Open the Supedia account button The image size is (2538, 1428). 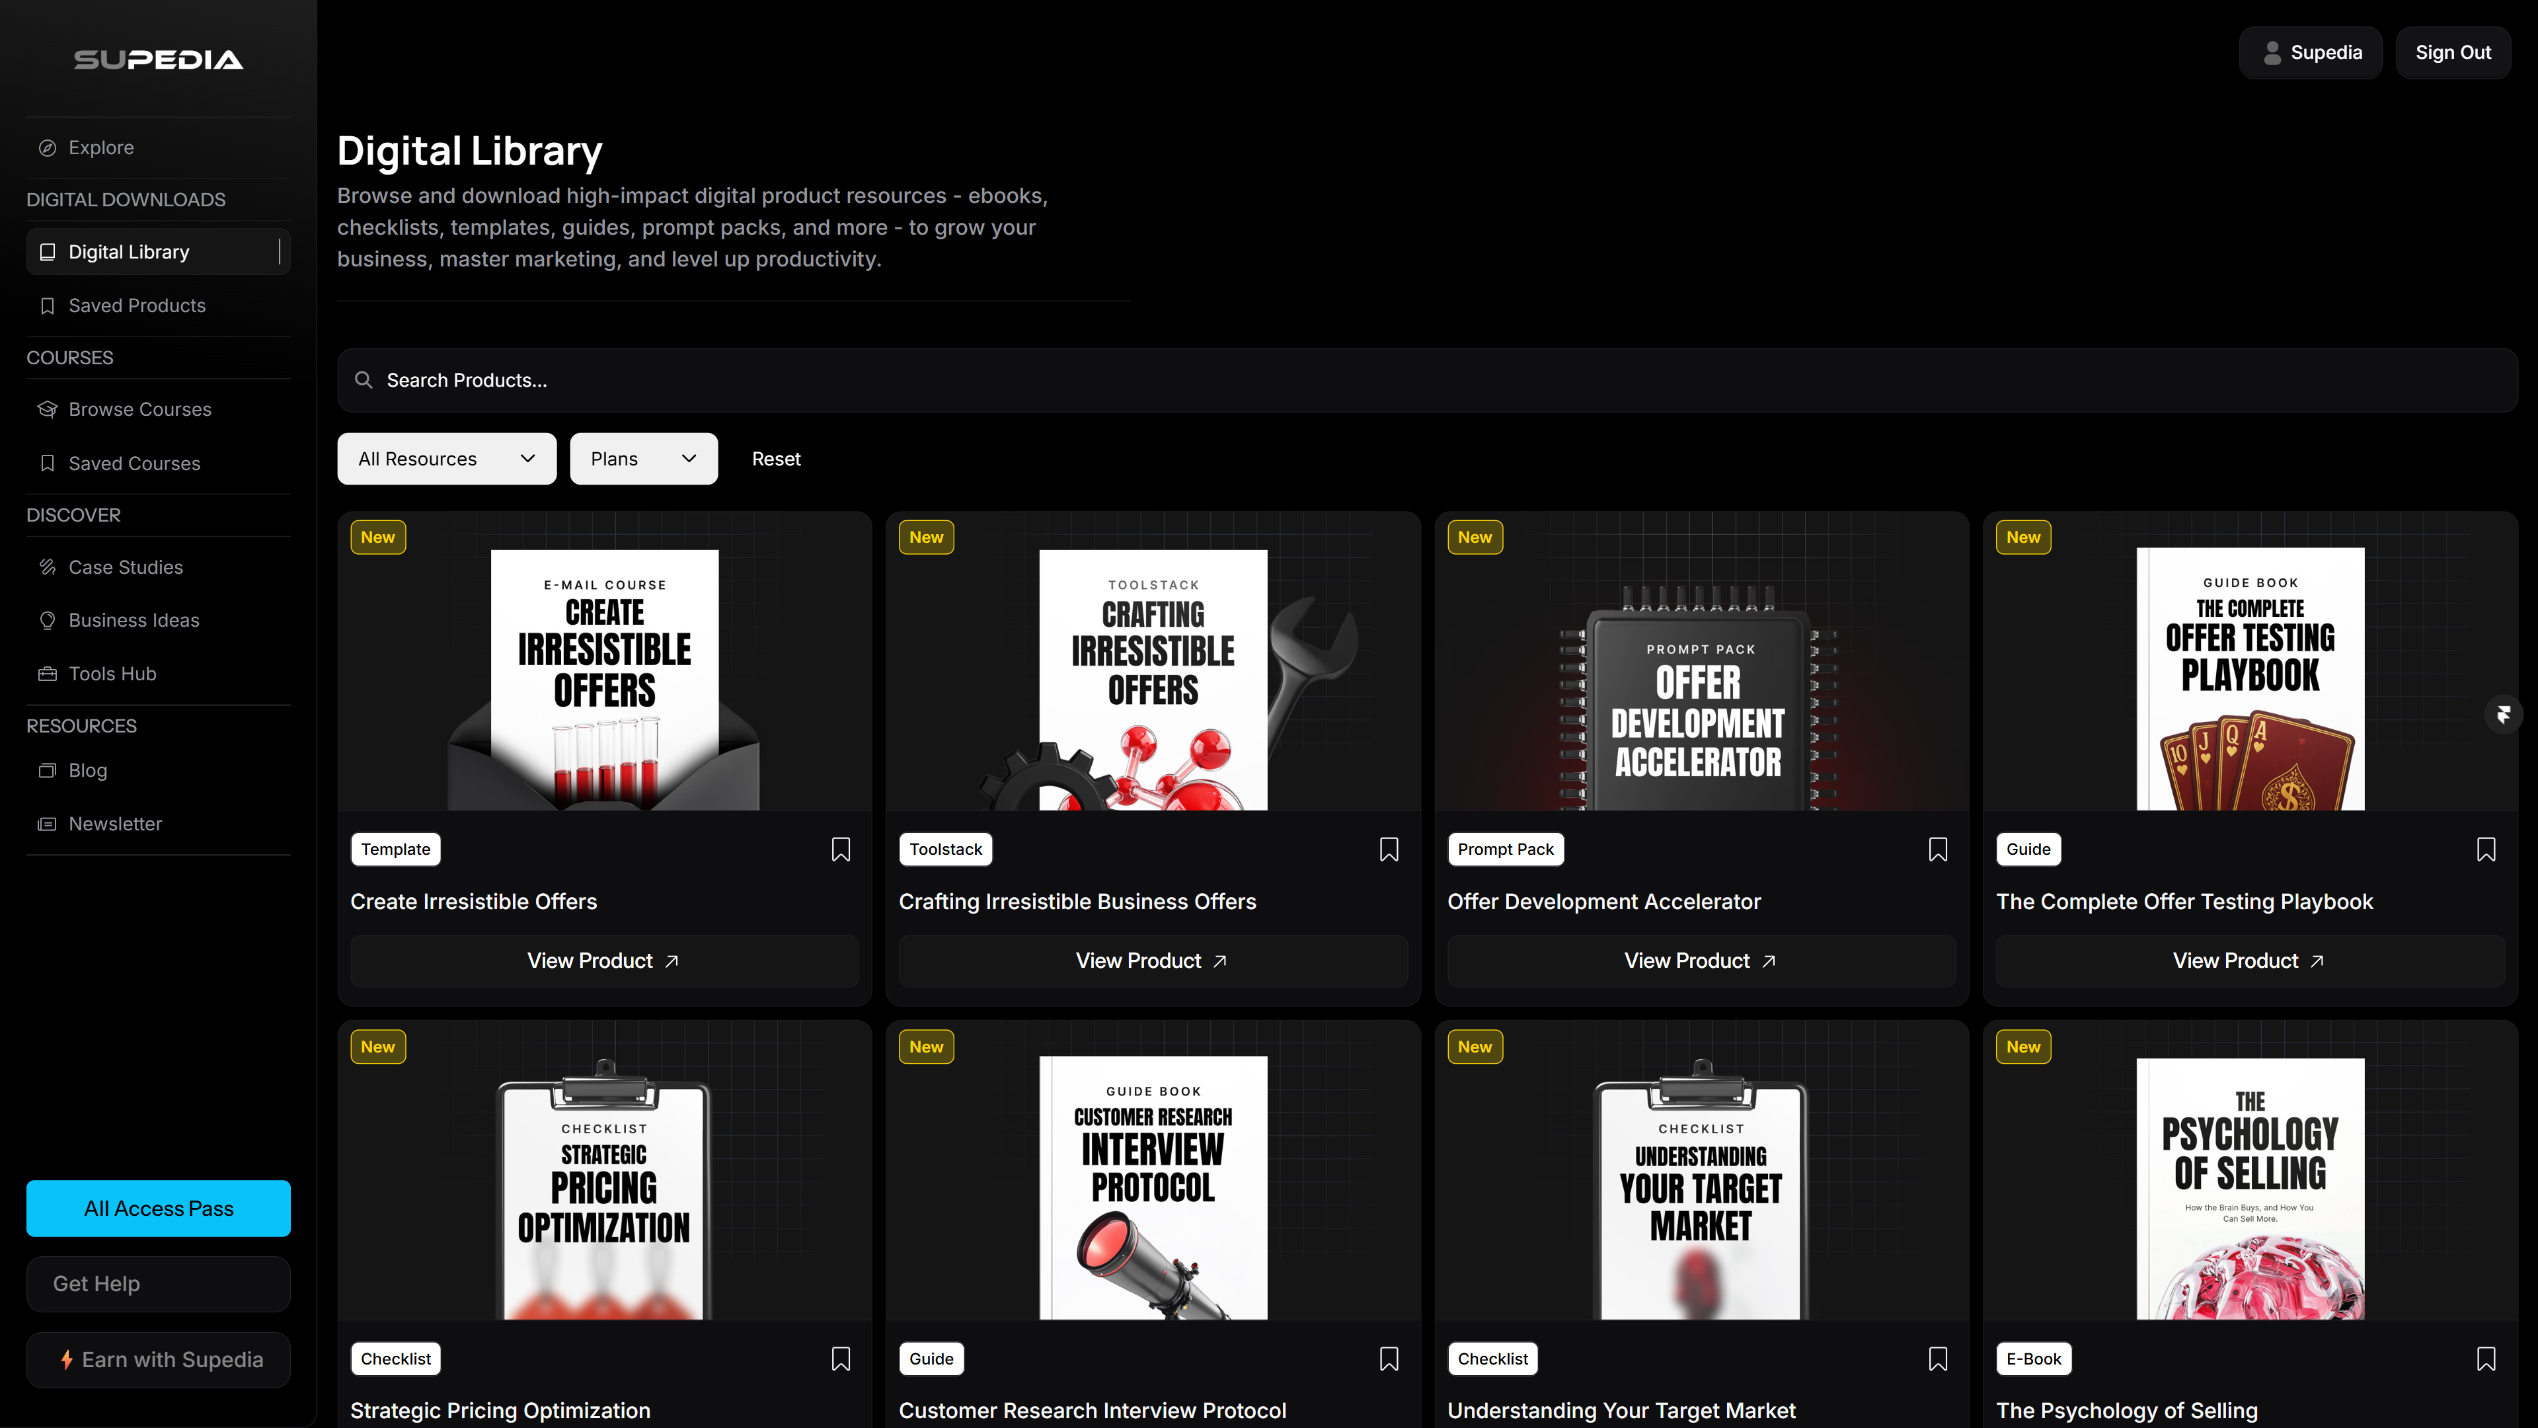tap(2311, 52)
